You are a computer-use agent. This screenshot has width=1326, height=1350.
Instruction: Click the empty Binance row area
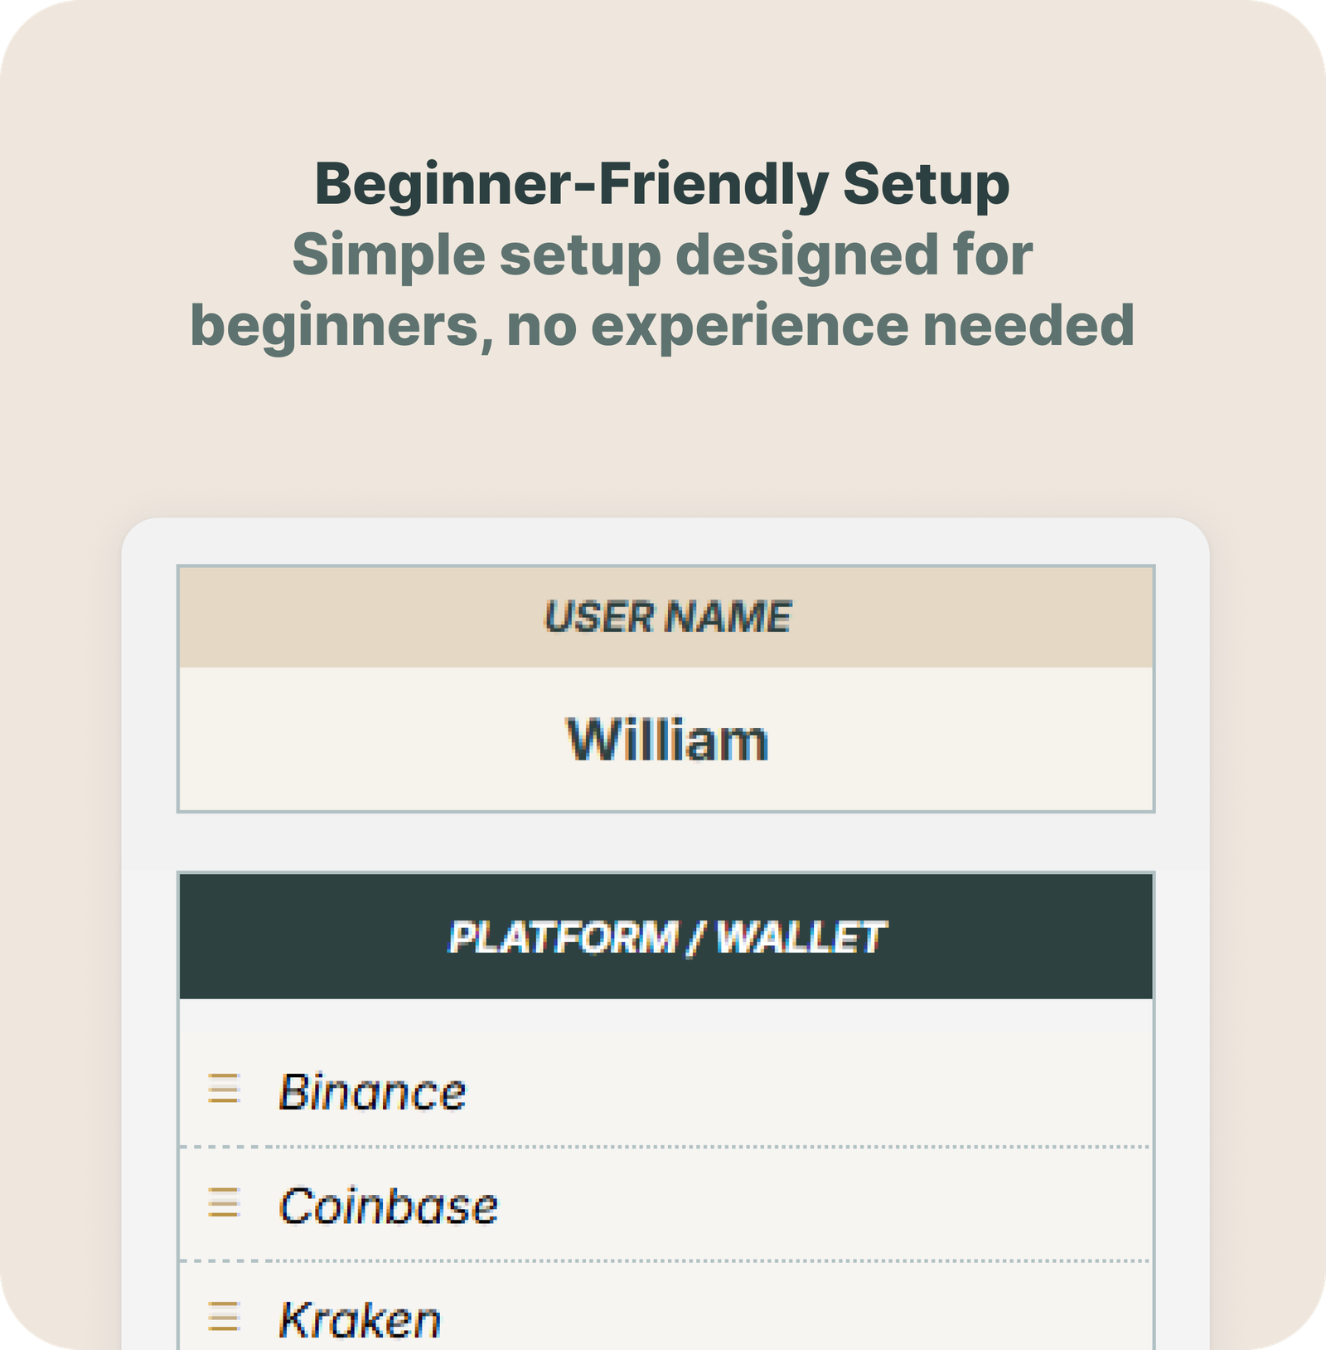[808, 1091]
